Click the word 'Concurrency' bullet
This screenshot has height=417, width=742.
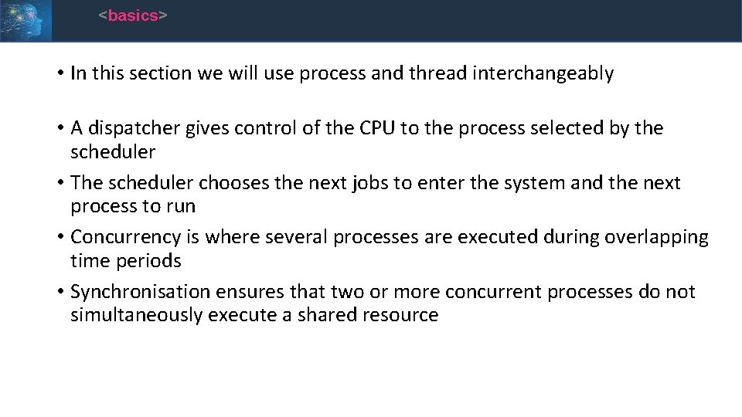click(x=125, y=237)
